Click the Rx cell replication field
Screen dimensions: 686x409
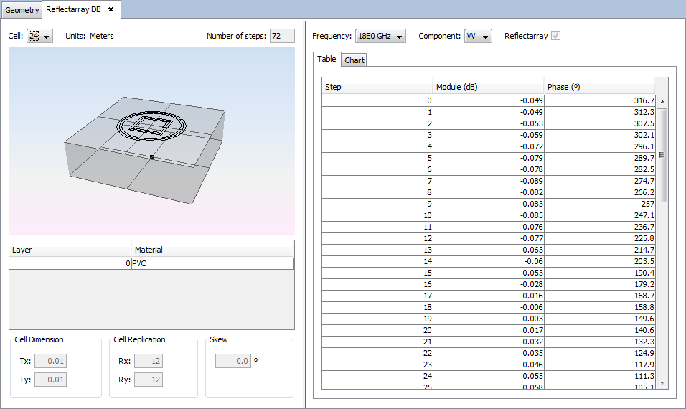[x=148, y=361]
